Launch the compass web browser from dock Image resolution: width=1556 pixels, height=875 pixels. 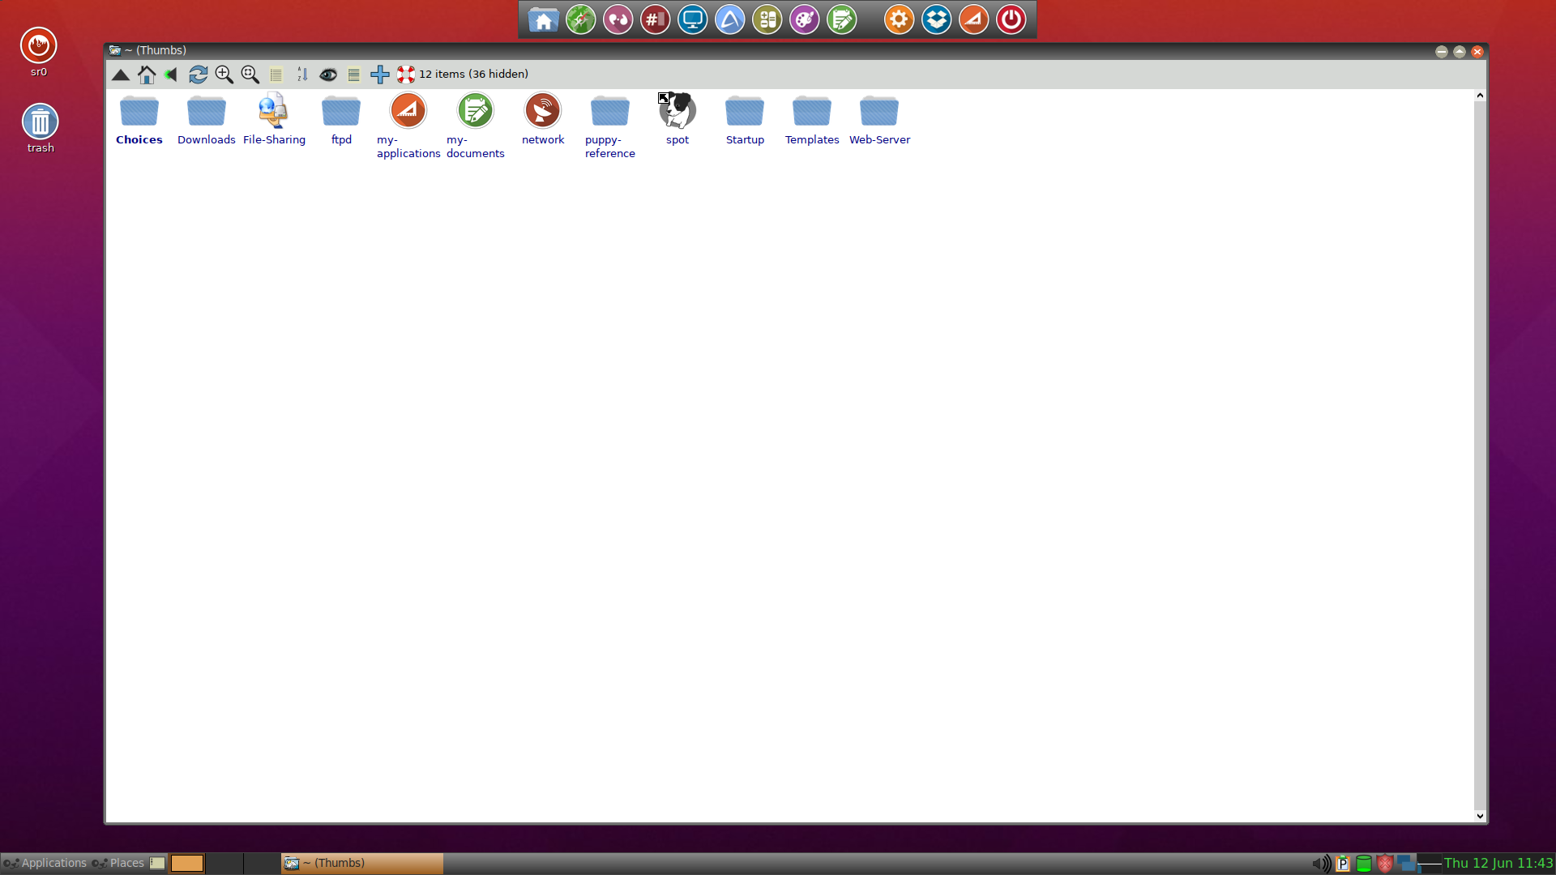[580, 19]
